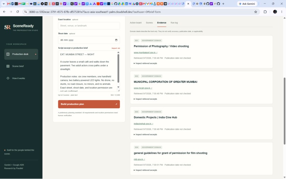This screenshot has height=179, width=286.
Task: Expand excerpts for Municipal Corporation card
Action: click(145, 99)
